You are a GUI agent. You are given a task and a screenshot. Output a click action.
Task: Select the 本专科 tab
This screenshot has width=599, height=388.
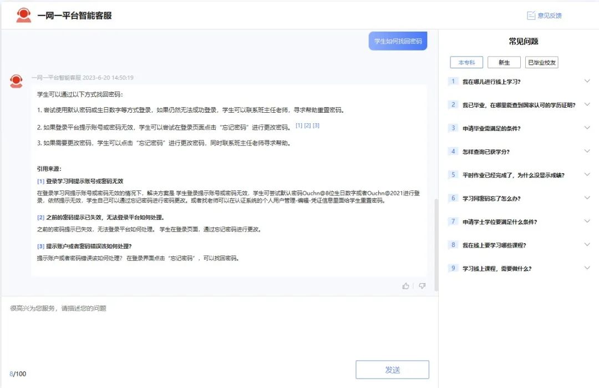(x=466, y=63)
